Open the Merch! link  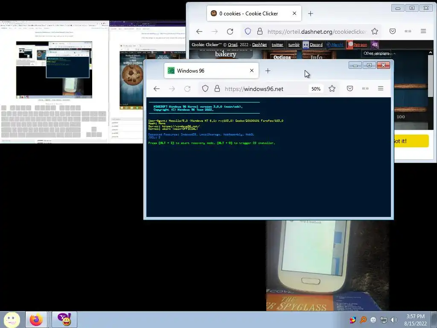(x=335, y=44)
